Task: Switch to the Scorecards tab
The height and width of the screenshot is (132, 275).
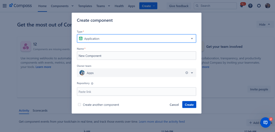Action: click(40, 111)
